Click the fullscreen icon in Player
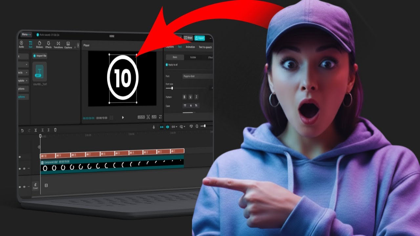This screenshot has width=420, height=236. click(160, 117)
